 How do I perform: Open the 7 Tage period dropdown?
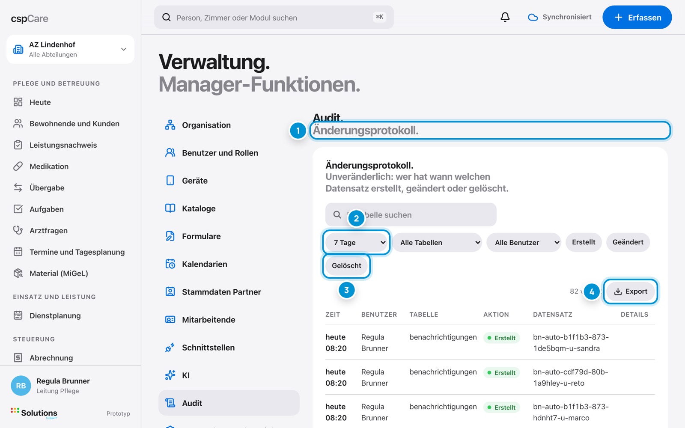pyautogui.click(x=357, y=243)
